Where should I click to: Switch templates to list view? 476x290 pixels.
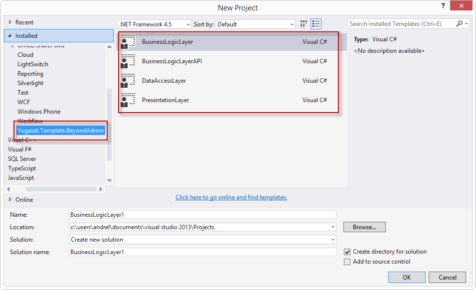coord(316,23)
